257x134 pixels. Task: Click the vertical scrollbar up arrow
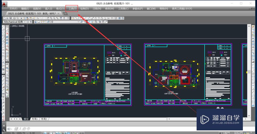tap(249, 26)
